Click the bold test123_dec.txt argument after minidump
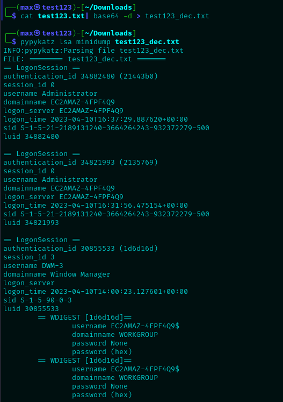This screenshot has width=283, height=402. tap(147, 42)
